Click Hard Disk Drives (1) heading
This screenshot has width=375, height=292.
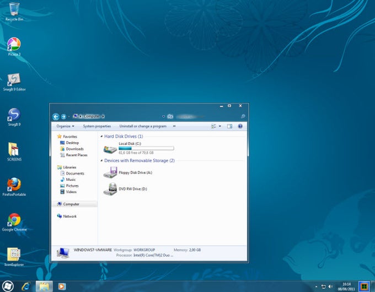click(124, 136)
